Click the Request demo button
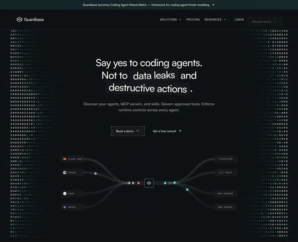 pos(265,22)
